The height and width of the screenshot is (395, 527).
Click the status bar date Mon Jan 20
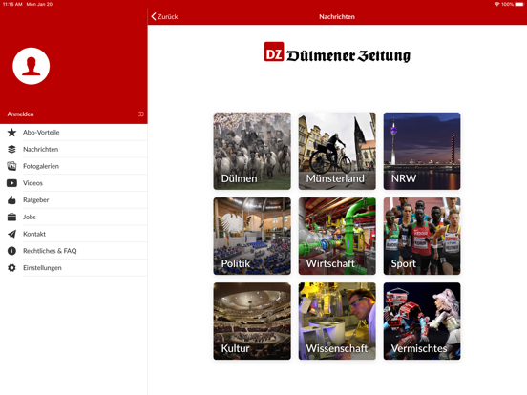click(x=39, y=4)
